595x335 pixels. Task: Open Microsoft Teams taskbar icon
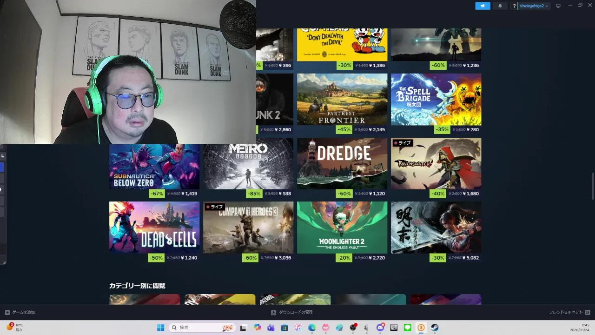[271, 328]
